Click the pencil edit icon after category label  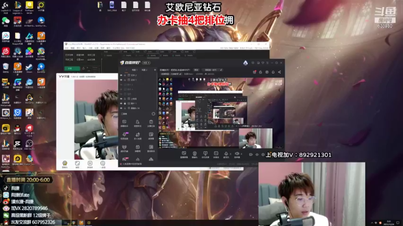tap(180, 74)
